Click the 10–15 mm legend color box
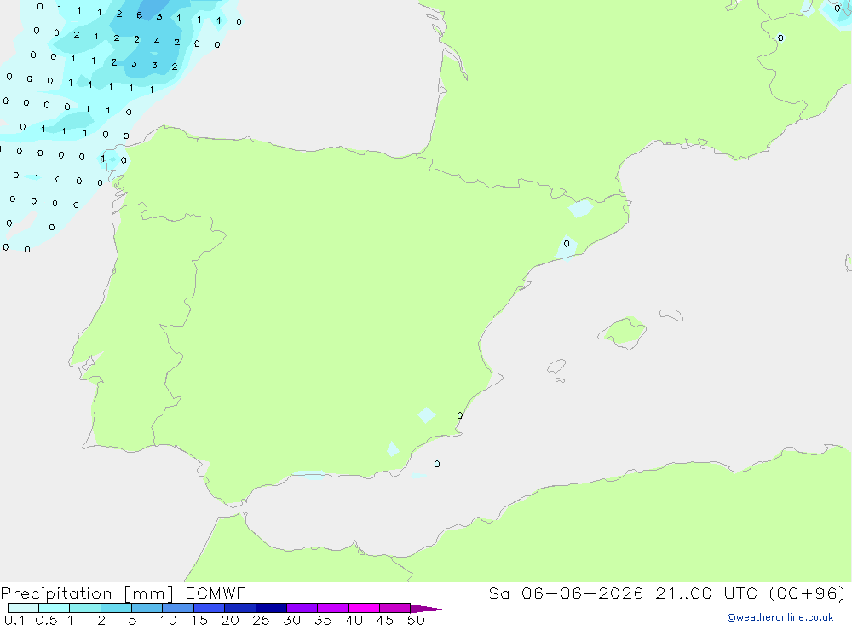The height and width of the screenshot is (625, 852). click(178, 608)
